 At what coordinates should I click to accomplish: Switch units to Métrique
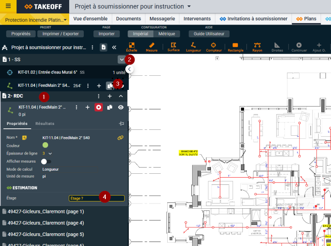(x=166, y=34)
